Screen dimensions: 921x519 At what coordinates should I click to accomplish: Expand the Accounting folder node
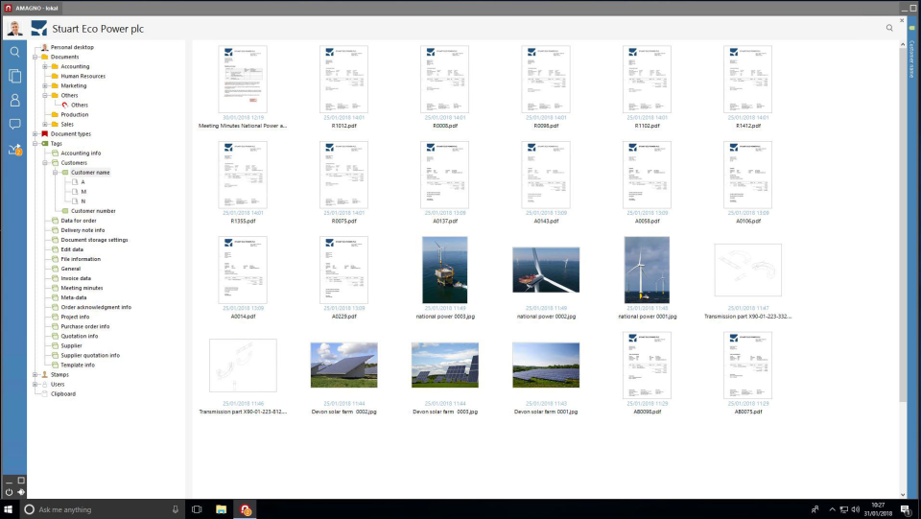pos(45,66)
